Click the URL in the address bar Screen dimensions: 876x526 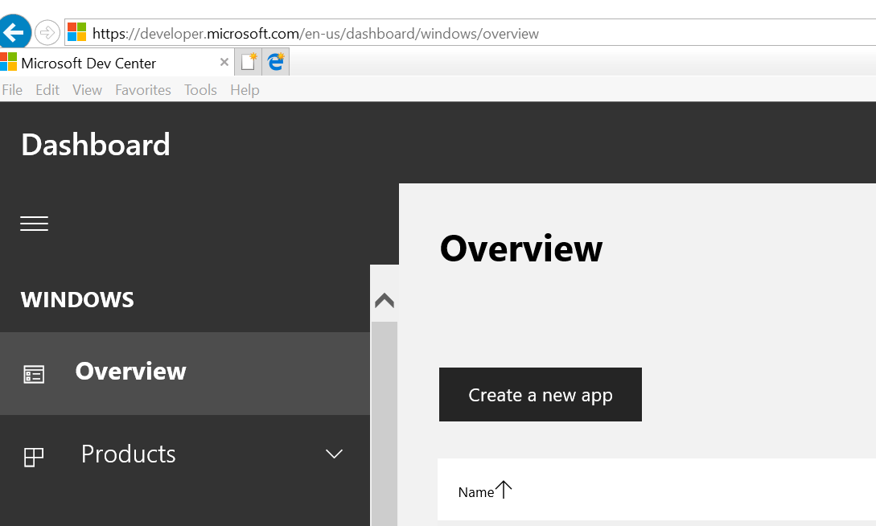315,34
